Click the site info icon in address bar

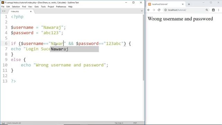(x=165, y=10)
